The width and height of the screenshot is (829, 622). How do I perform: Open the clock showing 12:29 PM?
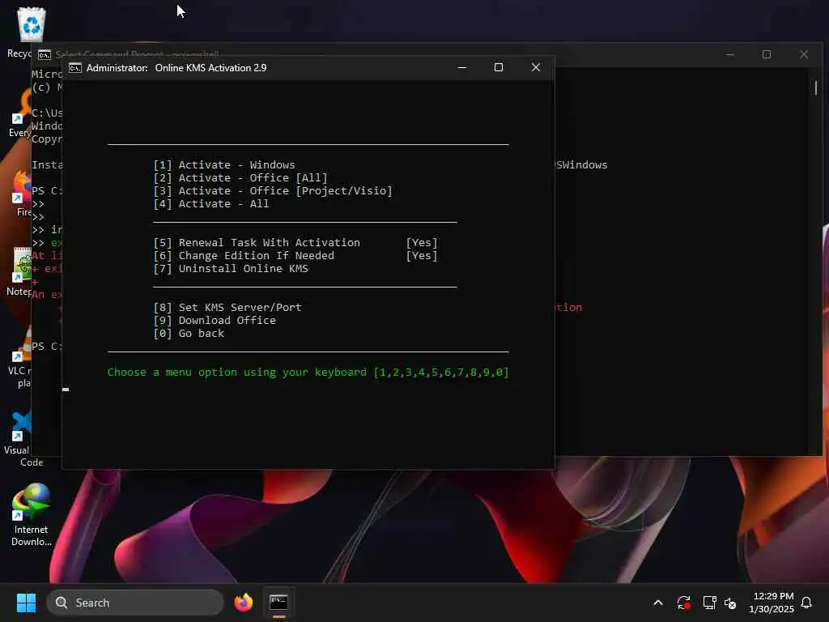click(x=772, y=603)
